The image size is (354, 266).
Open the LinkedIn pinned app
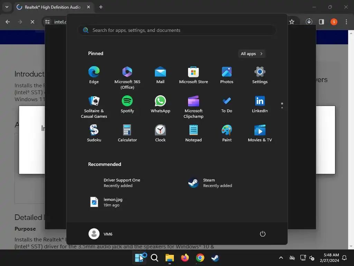pyautogui.click(x=260, y=105)
